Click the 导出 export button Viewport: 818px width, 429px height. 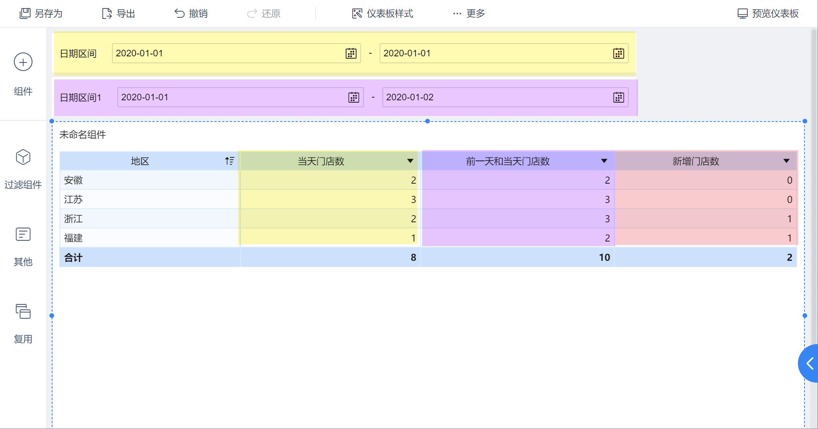pos(118,14)
